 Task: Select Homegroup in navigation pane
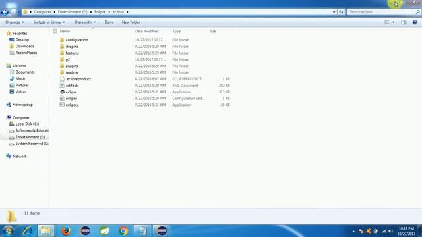[22, 105]
